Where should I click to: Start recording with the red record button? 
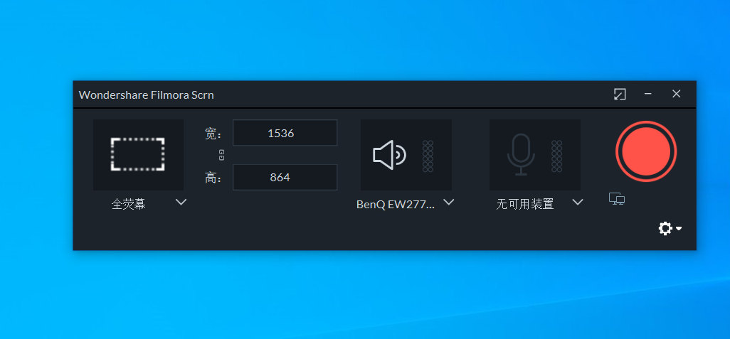(x=646, y=151)
